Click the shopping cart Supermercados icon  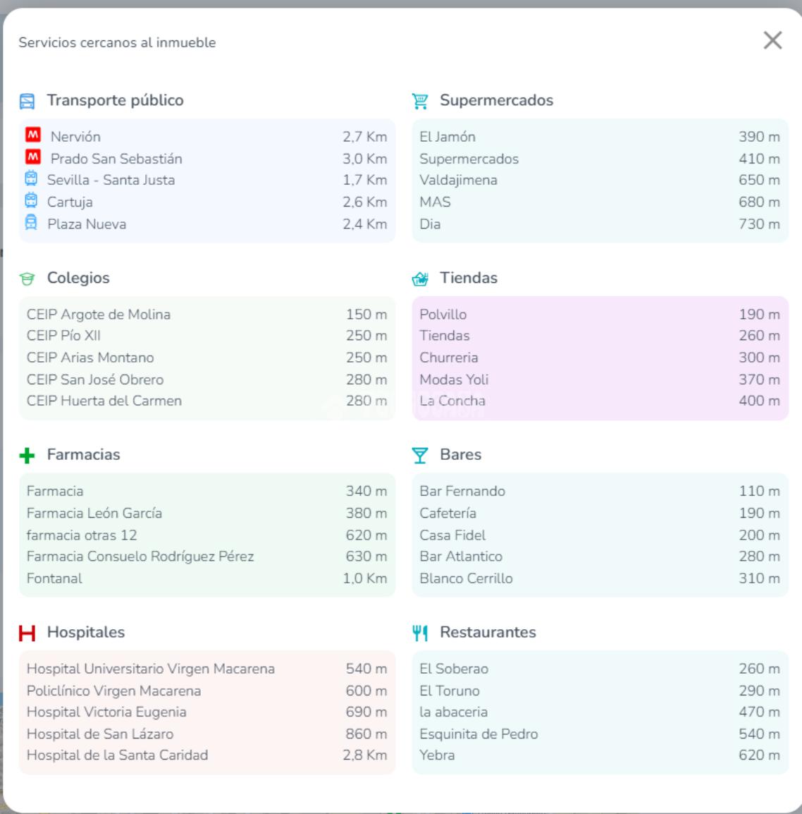(420, 101)
